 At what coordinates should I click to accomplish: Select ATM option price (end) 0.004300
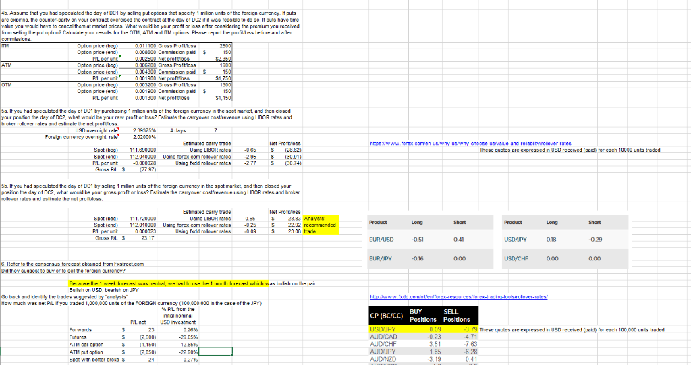[138, 72]
